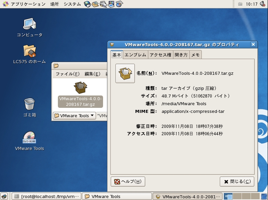Click the properties window title icon
Viewport: 268px width, 200px height.
pos(112,44)
